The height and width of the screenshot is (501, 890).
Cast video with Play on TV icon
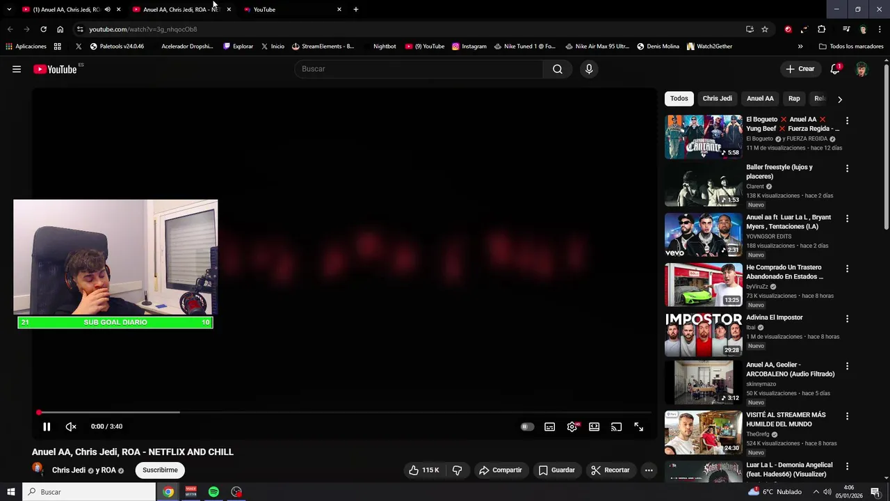click(x=616, y=427)
